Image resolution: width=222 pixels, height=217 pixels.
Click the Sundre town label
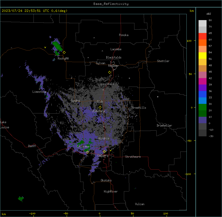pos(75,101)
